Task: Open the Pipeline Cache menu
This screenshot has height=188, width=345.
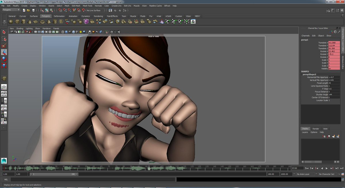Action: coord(156,6)
